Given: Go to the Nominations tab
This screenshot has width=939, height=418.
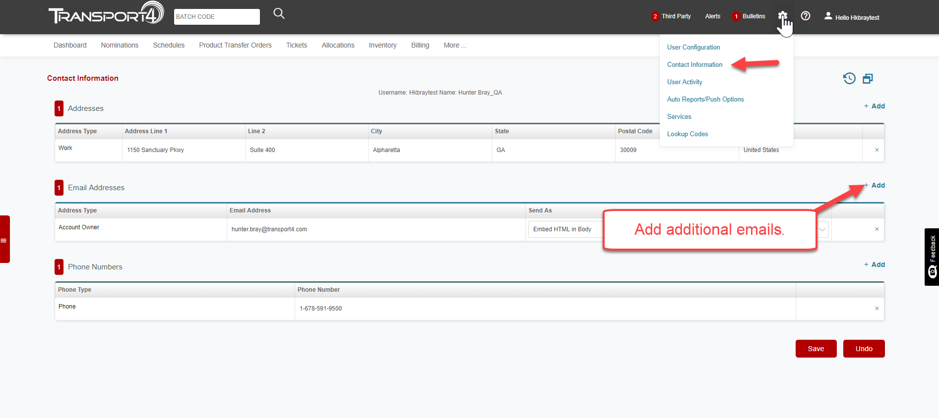Looking at the screenshot, I should click(120, 45).
